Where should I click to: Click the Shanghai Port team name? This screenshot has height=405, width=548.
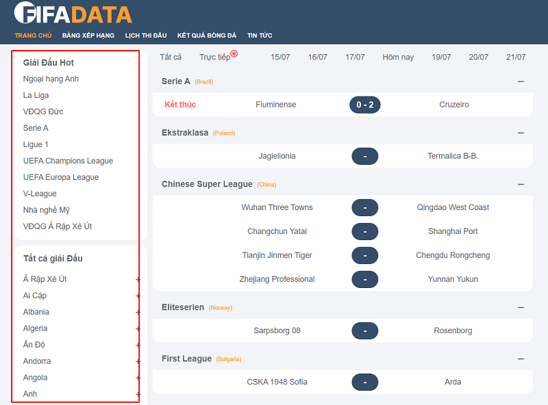(x=453, y=231)
